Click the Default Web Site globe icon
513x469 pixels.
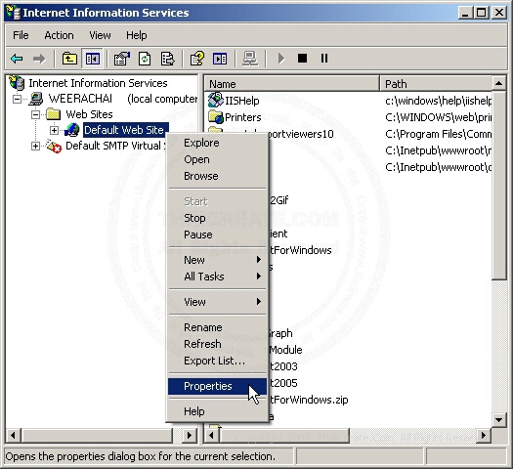point(72,130)
